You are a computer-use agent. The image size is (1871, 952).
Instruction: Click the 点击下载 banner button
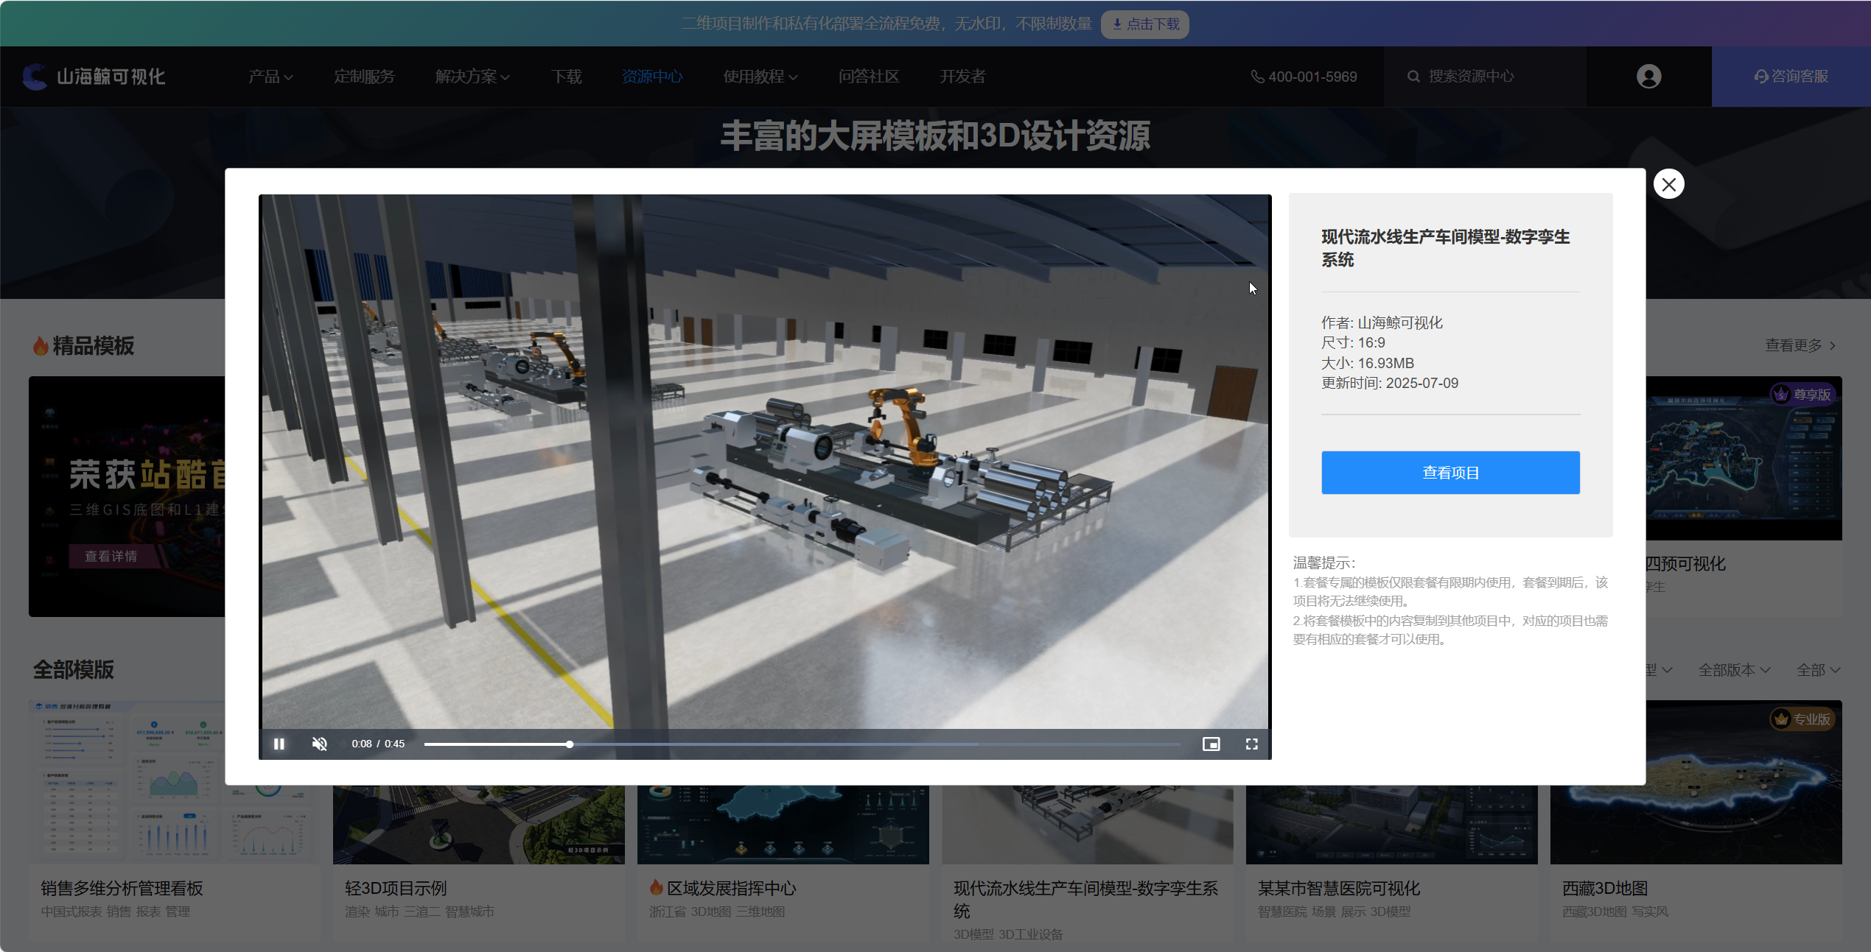1144,24
